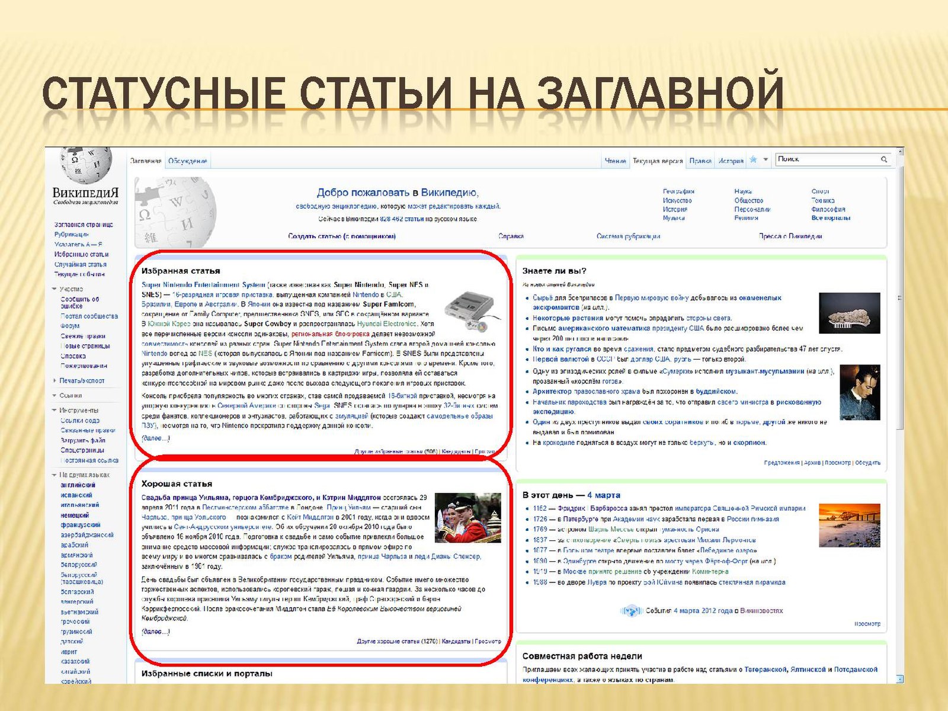This screenshot has height=711, width=948.
Task: Open Рубрикация sidebar link
Action: [72, 235]
